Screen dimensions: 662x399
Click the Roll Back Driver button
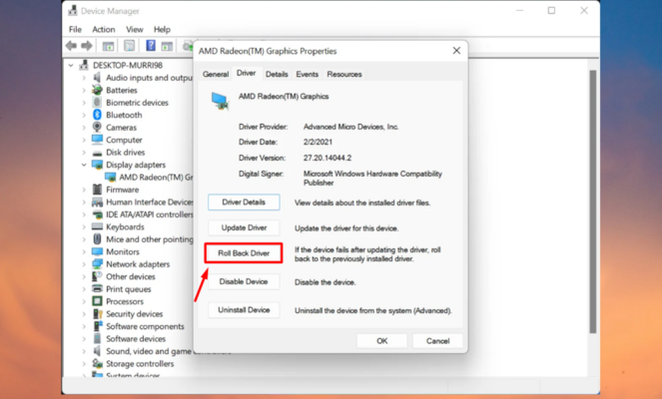pos(244,253)
